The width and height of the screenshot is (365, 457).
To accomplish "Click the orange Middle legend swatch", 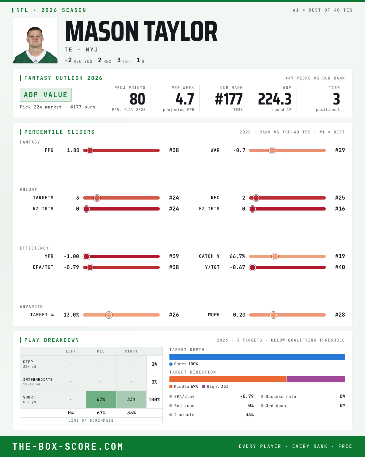I will coord(171,387).
